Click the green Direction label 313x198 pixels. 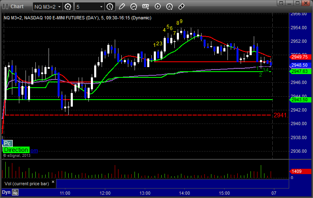[16, 150]
